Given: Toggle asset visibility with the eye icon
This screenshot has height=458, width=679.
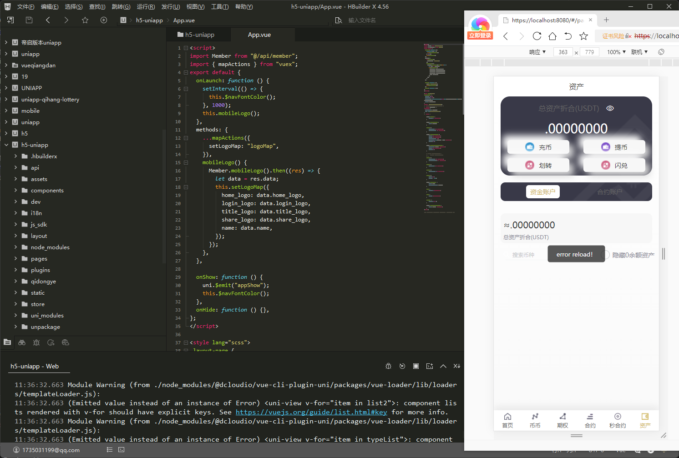Looking at the screenshot, I should pos(610,108).
